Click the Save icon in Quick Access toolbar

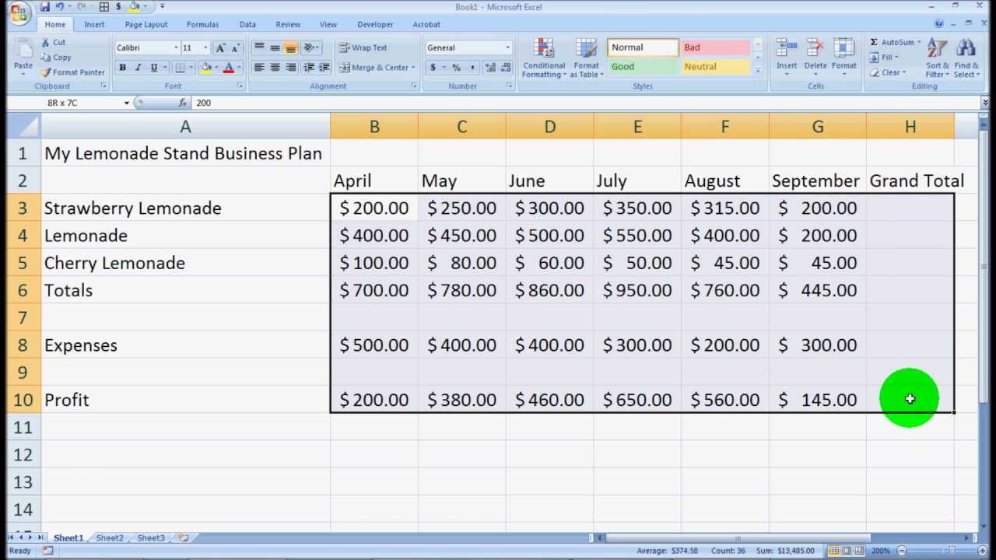tap(45, 7)
